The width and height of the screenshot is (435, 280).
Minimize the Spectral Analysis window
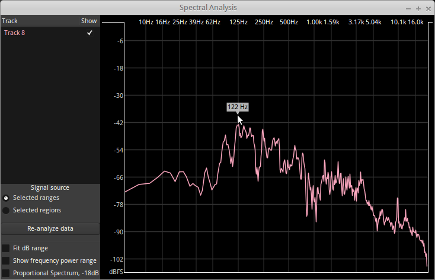(408, 9)
